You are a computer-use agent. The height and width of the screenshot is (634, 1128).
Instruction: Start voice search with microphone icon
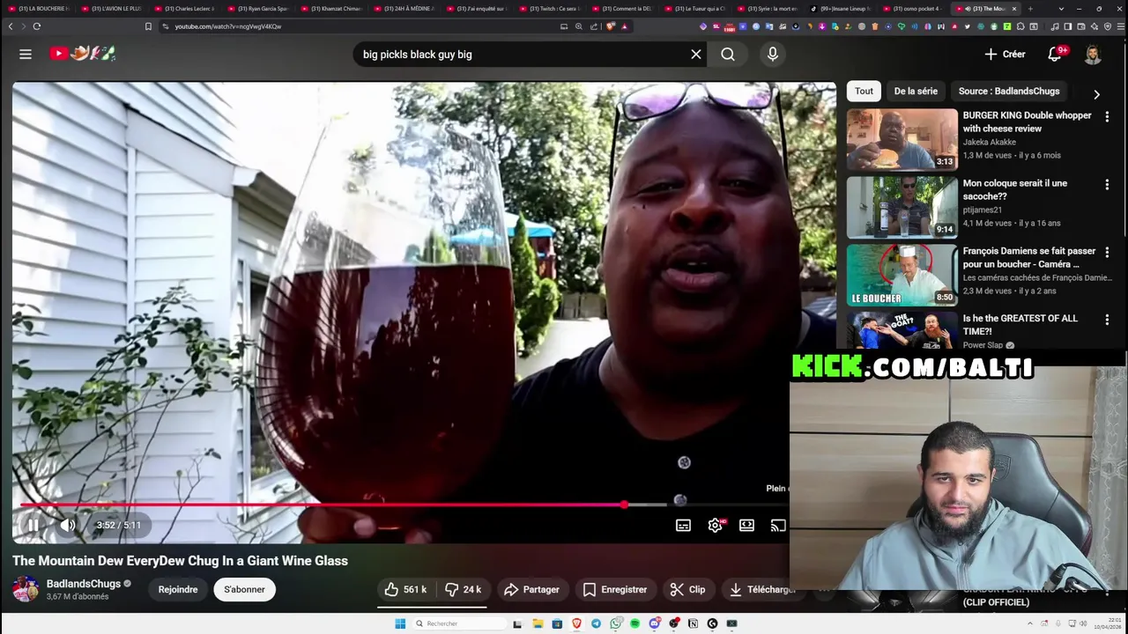point(773,54)
